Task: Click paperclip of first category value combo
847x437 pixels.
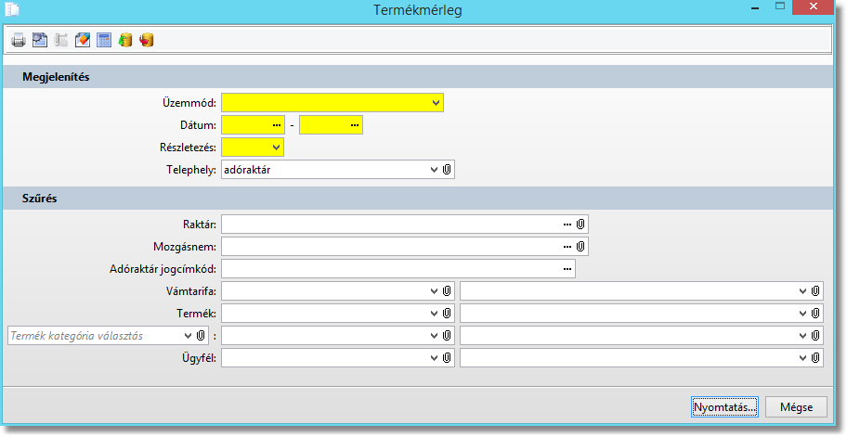Action: [x=447, y=336]
